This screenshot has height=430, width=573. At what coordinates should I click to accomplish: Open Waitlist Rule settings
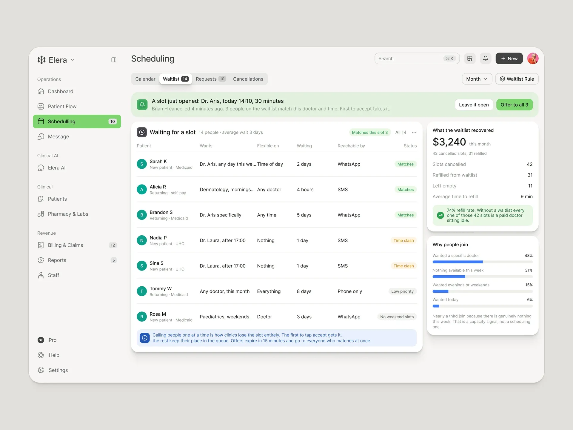tap(517, 79)
